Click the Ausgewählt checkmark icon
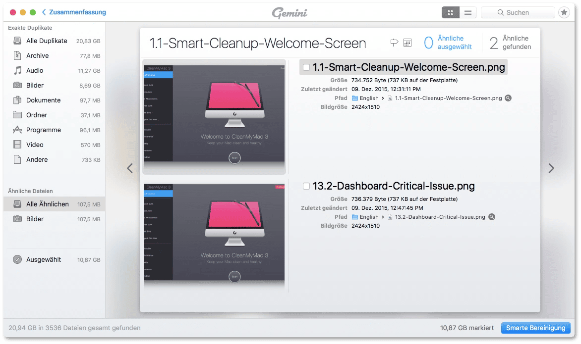The height and width of the screenshot is (344, 581). click(x=17, y=260)
